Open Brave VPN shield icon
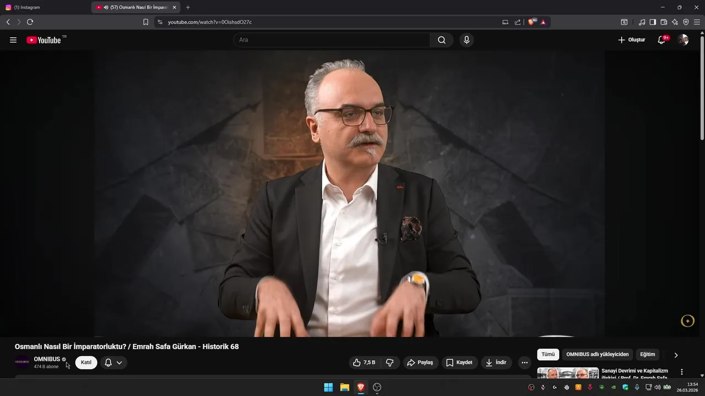Image resolution: width=705 pixels, height=396 pixels. click(686, 22)
